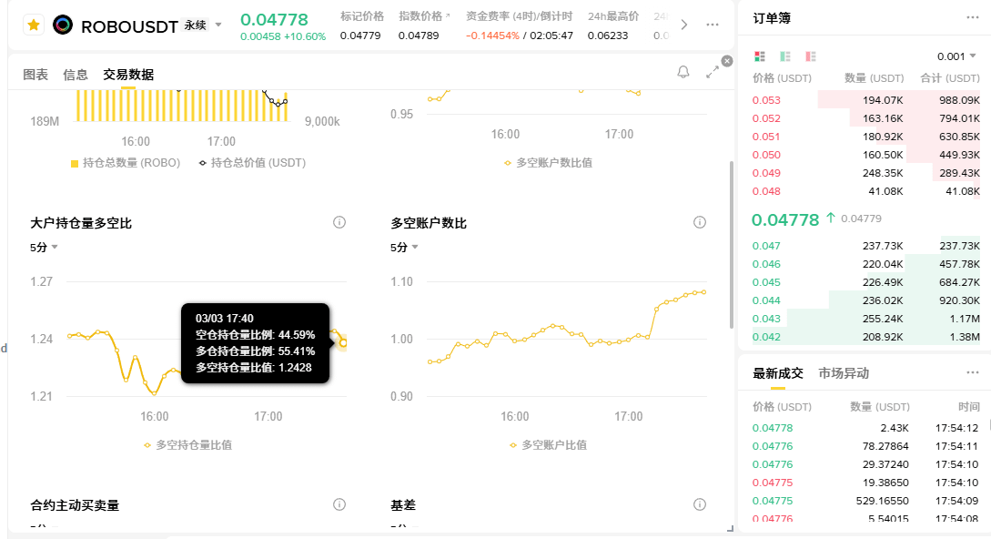The height and width of the screenshot is (539, 991).
Task: Select ask price 0.049 in order book
Action: pos(766,173)
